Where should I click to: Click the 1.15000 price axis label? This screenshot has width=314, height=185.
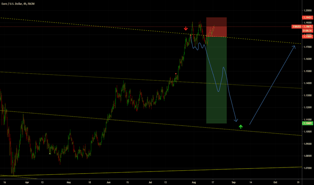(308, 71)
